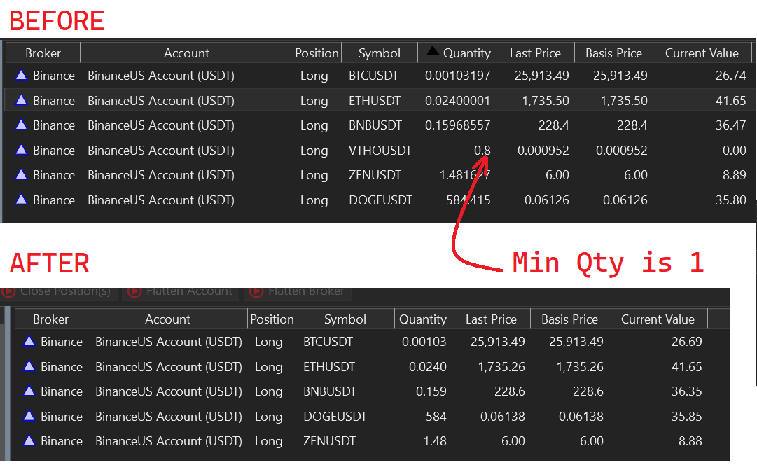Click Position header in lower table
Screen dimensions: 757x465
click(x=272, y=319)
